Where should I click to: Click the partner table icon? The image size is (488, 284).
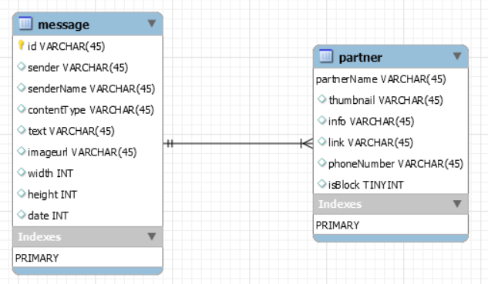click(x=326, y=56)
